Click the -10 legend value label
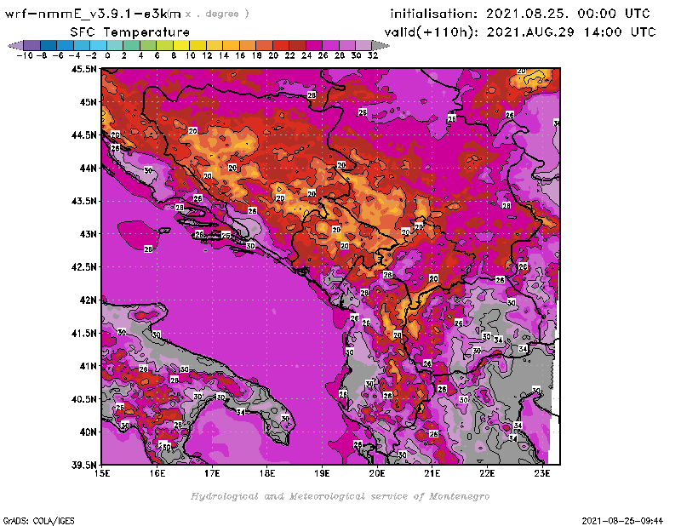This screenshot has height=526, width=681. [25, 55]
